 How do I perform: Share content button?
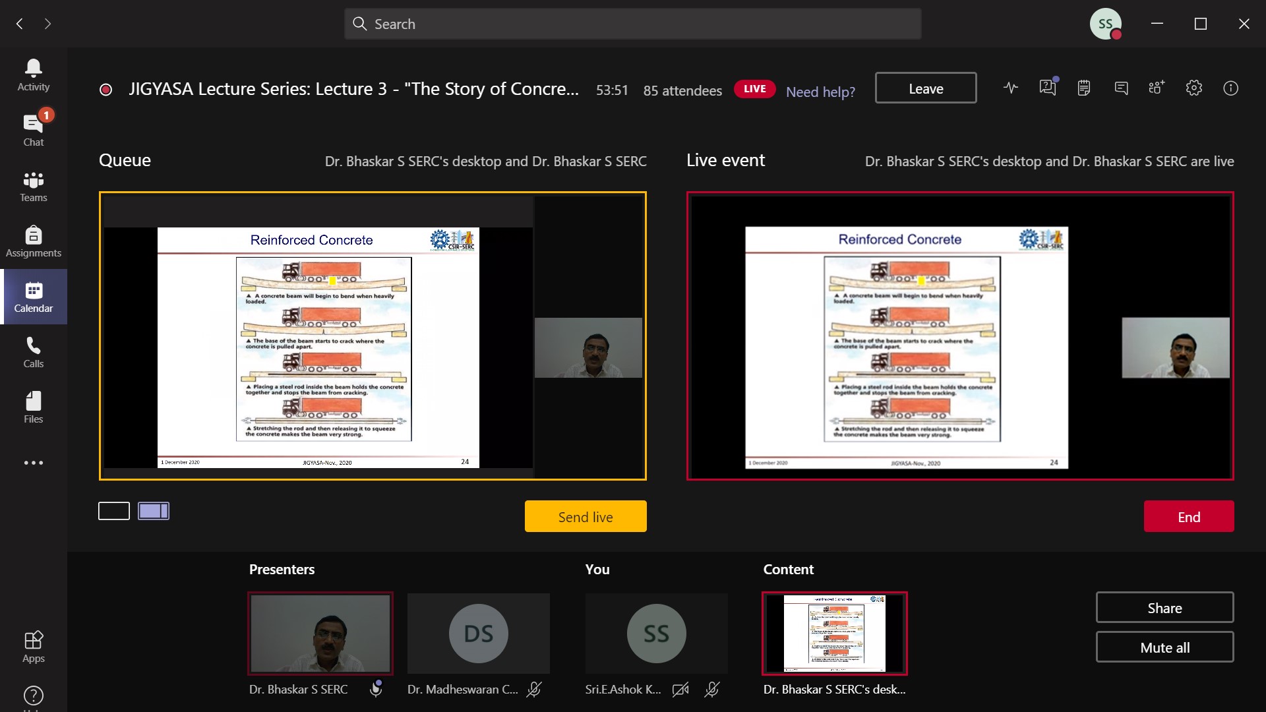[x=1165, y=607]
